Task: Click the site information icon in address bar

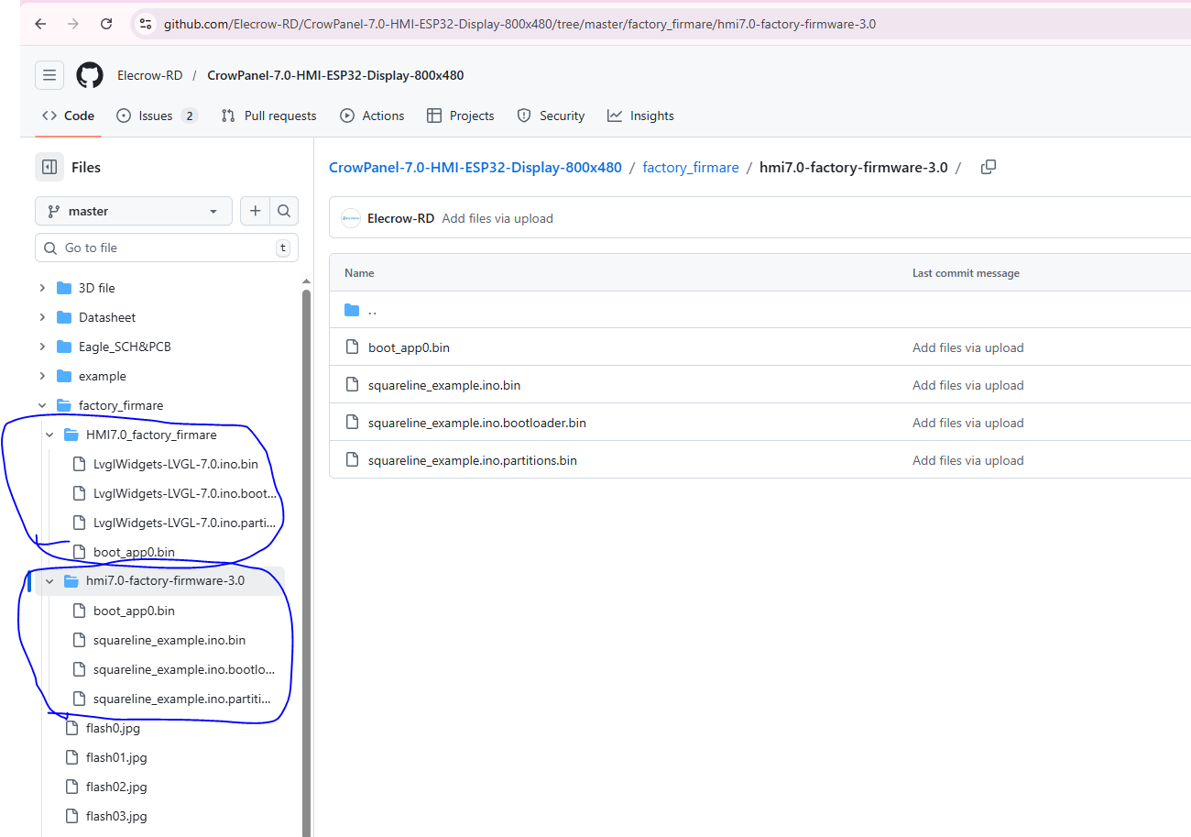Action: pos(146,24)
